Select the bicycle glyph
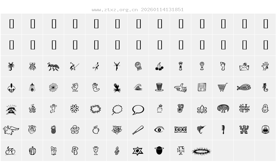 (10, 151)
